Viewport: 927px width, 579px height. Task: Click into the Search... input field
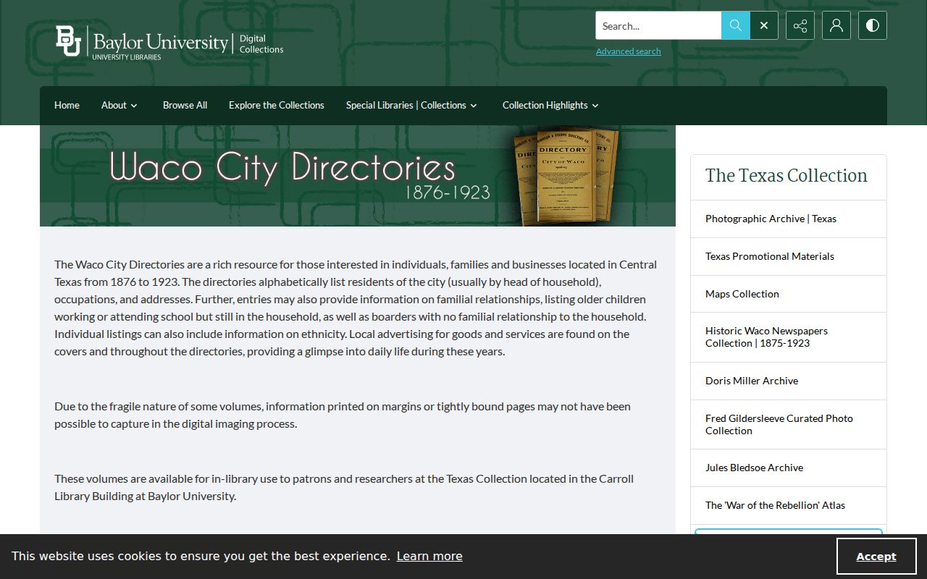pyautogui.click(x=658, y=25)
